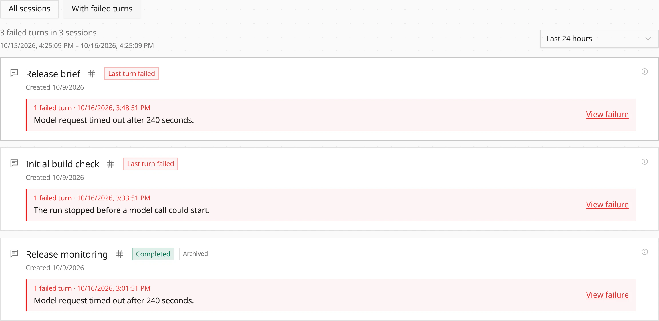
Task: Click 'The run stopped before a model call' message
Action: (122, 210)
